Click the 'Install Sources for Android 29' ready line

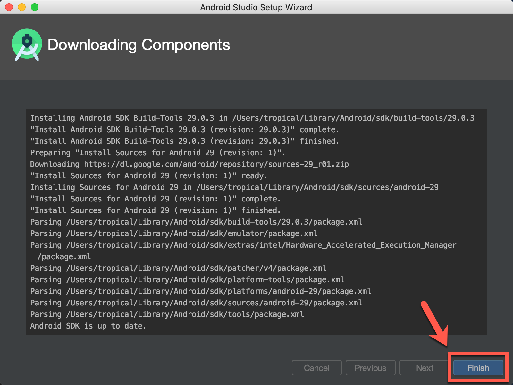click(x=149, y=176)
